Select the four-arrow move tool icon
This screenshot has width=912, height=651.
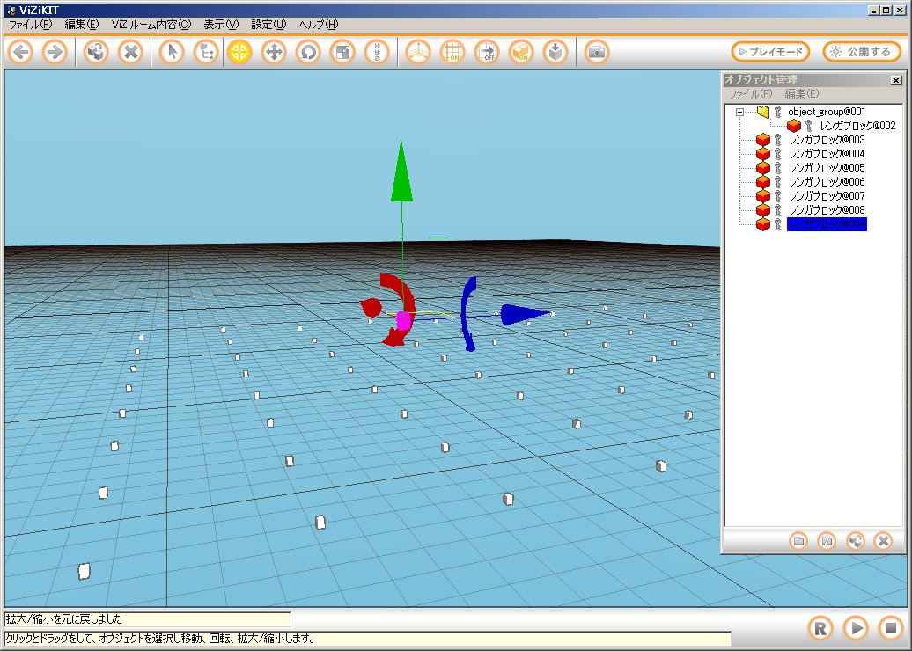tap(274, 52)
